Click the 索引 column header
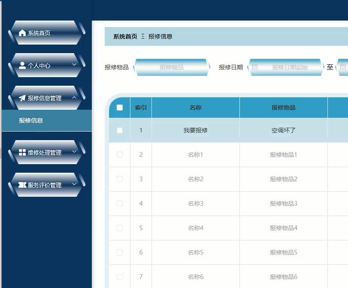 click(x=141, y=108)
